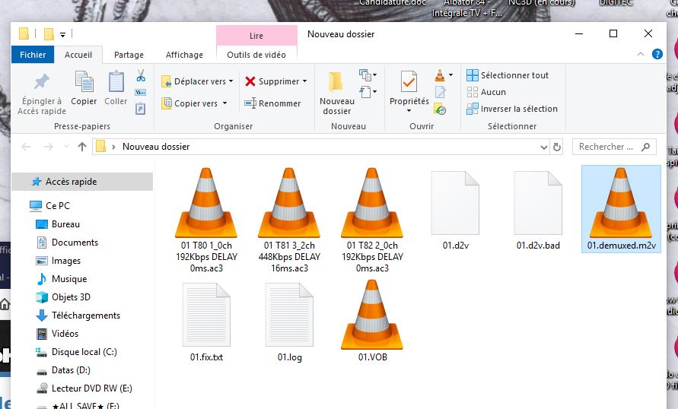Click the scissors Cut icon
Image resolution: width=678 pixels, height=409 pixels.
point(141,76)
